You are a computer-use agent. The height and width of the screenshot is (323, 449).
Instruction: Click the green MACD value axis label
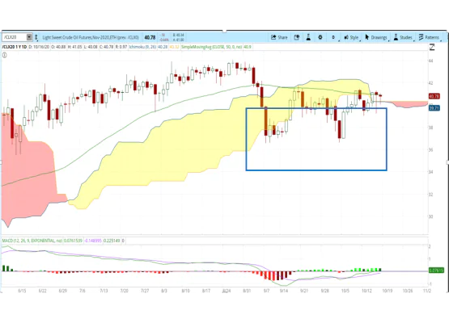[436, 271]
